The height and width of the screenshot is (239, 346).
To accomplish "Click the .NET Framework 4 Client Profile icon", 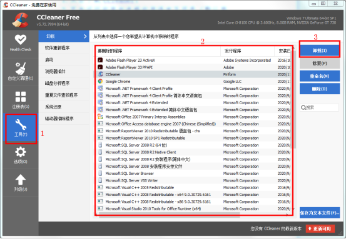I will click(x=100, y=88).
